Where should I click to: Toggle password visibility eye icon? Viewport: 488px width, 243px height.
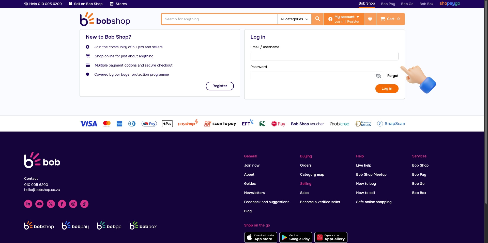(x=378, y=76)
